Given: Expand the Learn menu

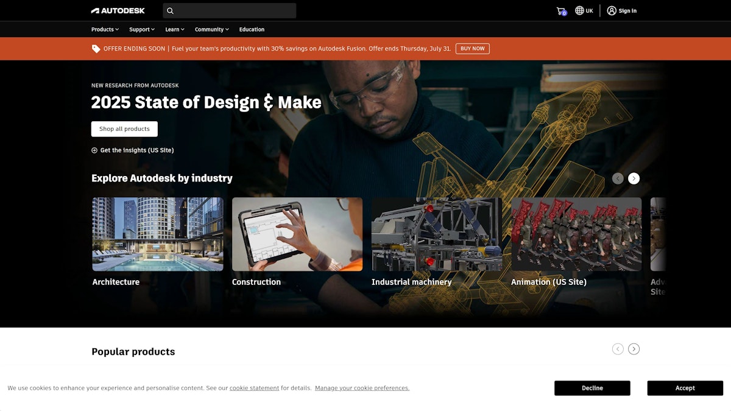Looking at the screenshot, I should (175, 29).
